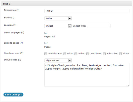Tick the Administrator checkbox

coord(46,54)
